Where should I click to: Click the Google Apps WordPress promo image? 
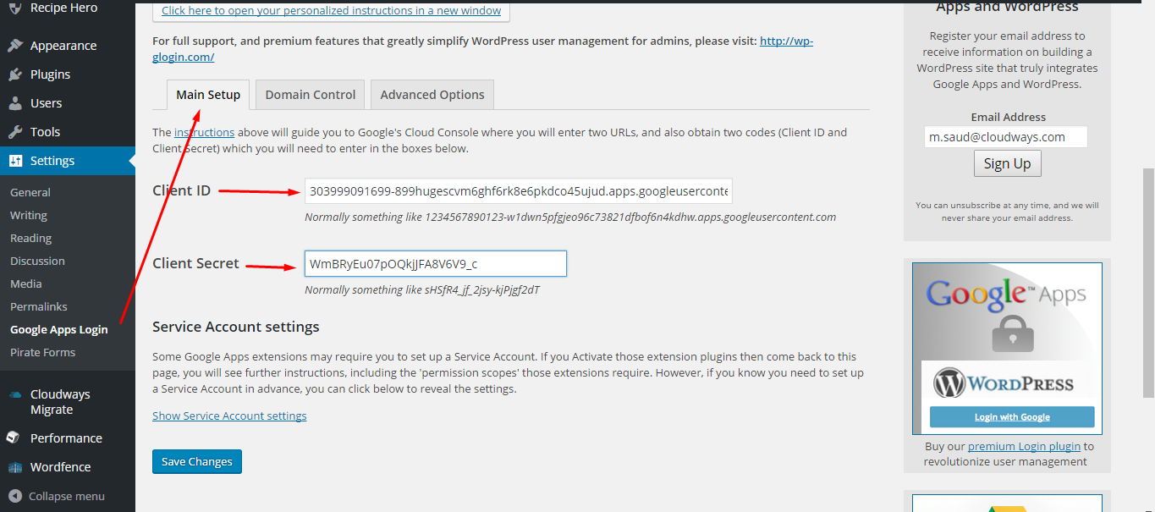point(1007,349)
